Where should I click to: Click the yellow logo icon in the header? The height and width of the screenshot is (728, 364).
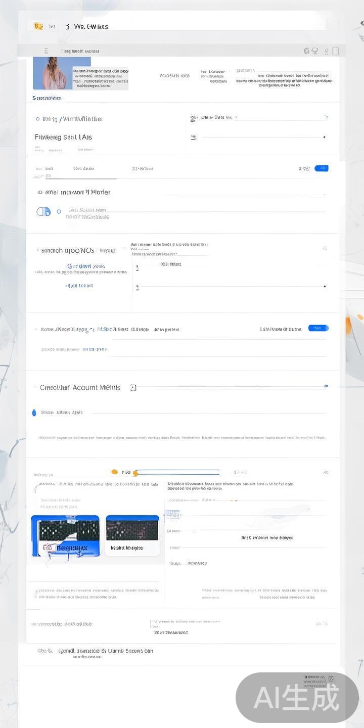38,26
